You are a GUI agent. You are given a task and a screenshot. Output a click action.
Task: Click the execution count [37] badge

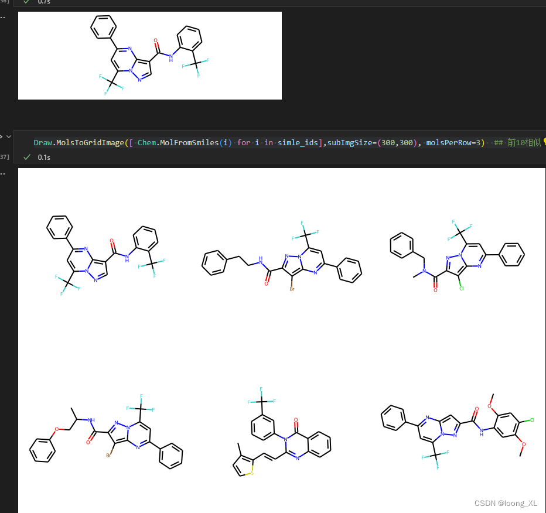tap(2, 156)
